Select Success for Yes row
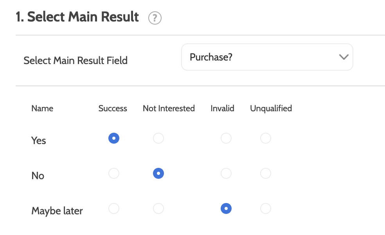The width and height of the screenshot is (385, 235). click(114, 138)
